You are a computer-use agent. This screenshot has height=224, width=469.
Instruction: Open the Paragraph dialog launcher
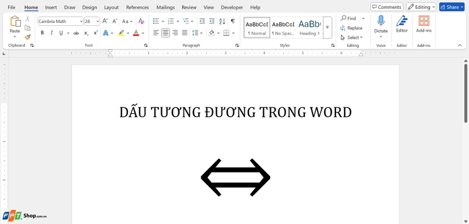coord(237,46)
